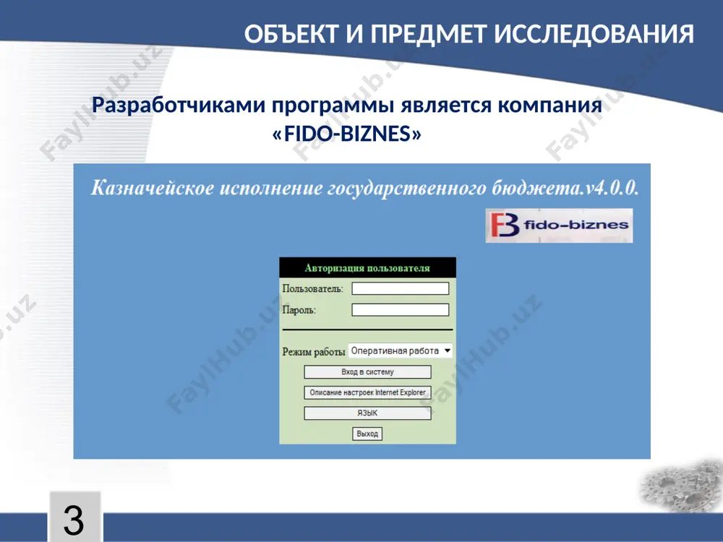The height and width of the screenshot is (542, 723).
Task: Click the Пользователь: label text
Action: (312, 289)
